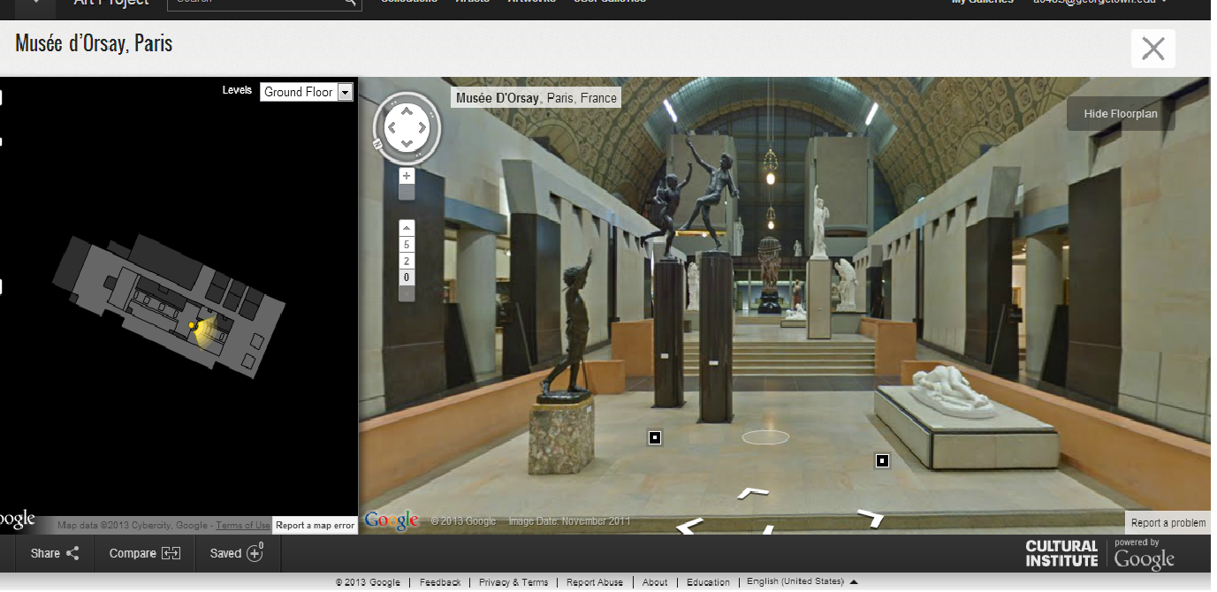1217x592 pixels.
Task: Pan the view right in compass control
Action: tap(422, 128)
